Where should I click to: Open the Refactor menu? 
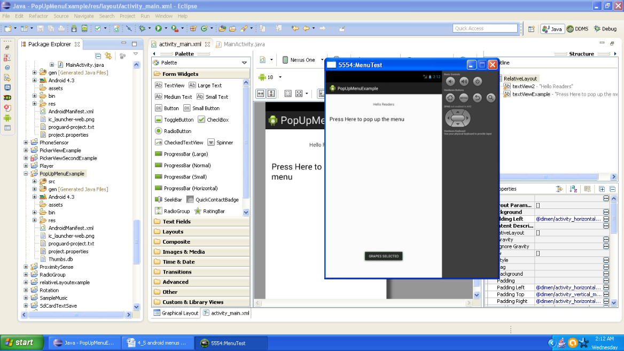click(x=38, y=16)
